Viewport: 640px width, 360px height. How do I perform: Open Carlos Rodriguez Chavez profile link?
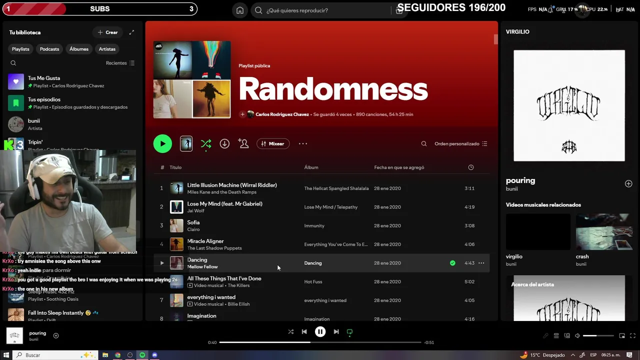coord(282,114)
